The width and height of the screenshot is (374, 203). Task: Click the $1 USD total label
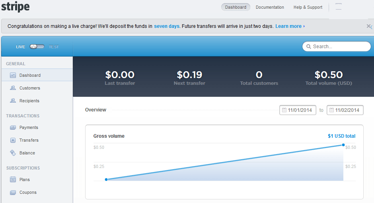click(x=341, y=136)
